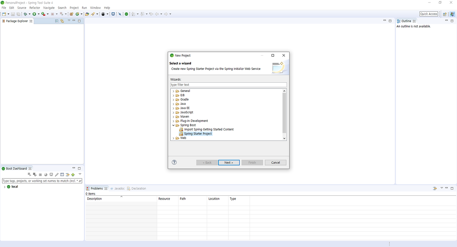Screen dimensions: 457x247
Task: Click Boot Dashboard stop icon
Action: pos(40,175)
